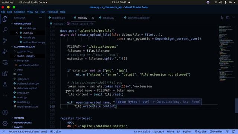Screen dimensions: 238x134
Task: Start Go Live server
Action: (x=201, y=131)
